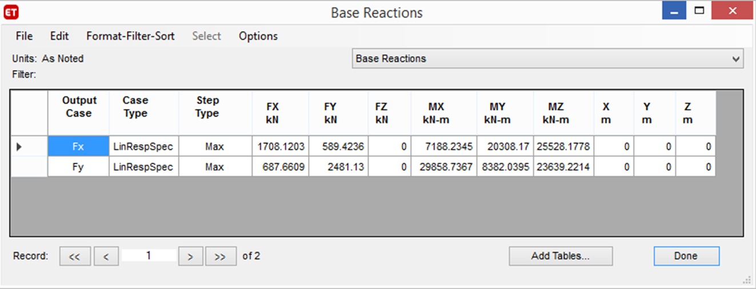Open the Format-Filter-Sort menu
Screen dimensions: 756x289
[x=130, y=36]
